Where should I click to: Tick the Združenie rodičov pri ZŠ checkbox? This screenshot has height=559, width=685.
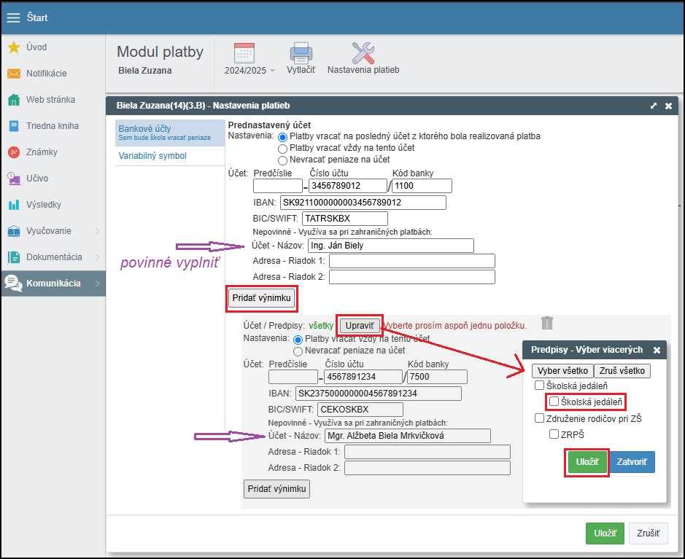[x=540, y=418]
